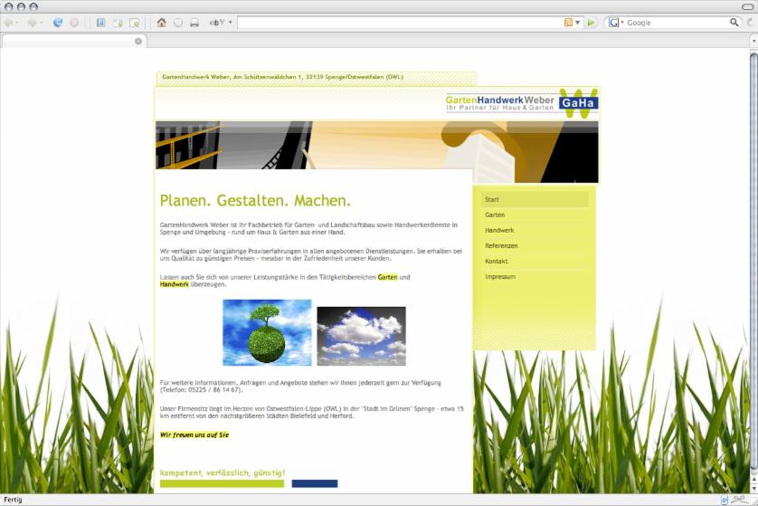This screenshot has height=506, width=758.
Task: Select Garten in the side navigation menu
Action: [x=495, y=215]
